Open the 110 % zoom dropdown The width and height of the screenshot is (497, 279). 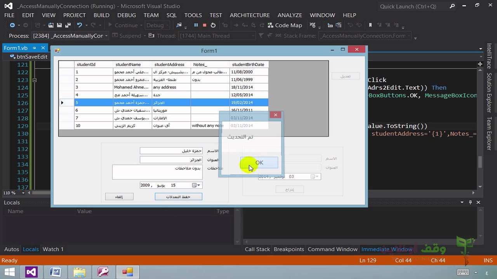23,193
